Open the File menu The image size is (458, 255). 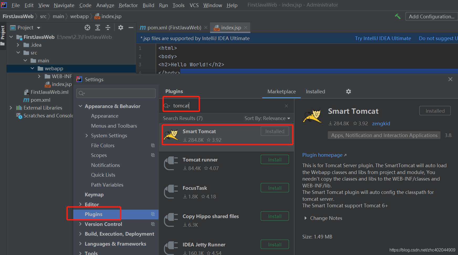click(15, 5)
